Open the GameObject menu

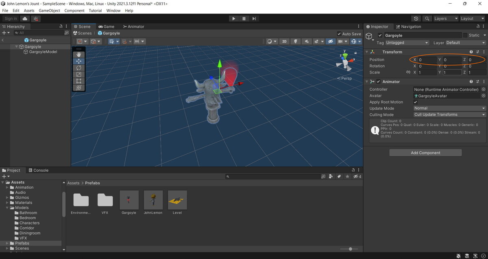click(50, 11)
